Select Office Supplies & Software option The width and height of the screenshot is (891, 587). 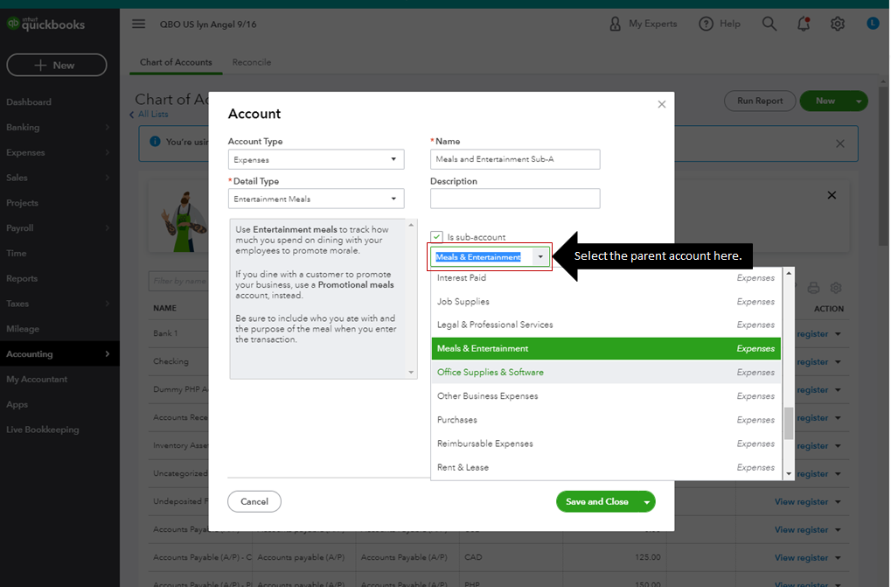(606, 372)
